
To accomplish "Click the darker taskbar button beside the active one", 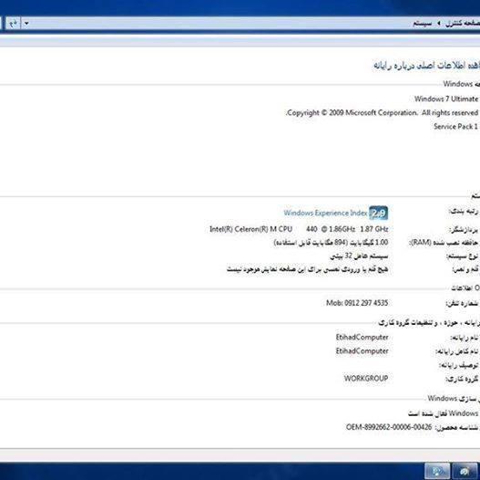I will click(x=465, y=471).
